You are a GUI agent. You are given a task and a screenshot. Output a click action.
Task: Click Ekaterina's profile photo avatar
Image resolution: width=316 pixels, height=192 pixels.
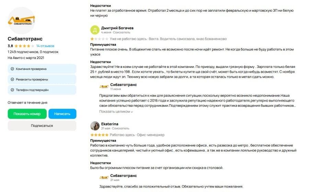pyautogui.click(x=95, y=126)
